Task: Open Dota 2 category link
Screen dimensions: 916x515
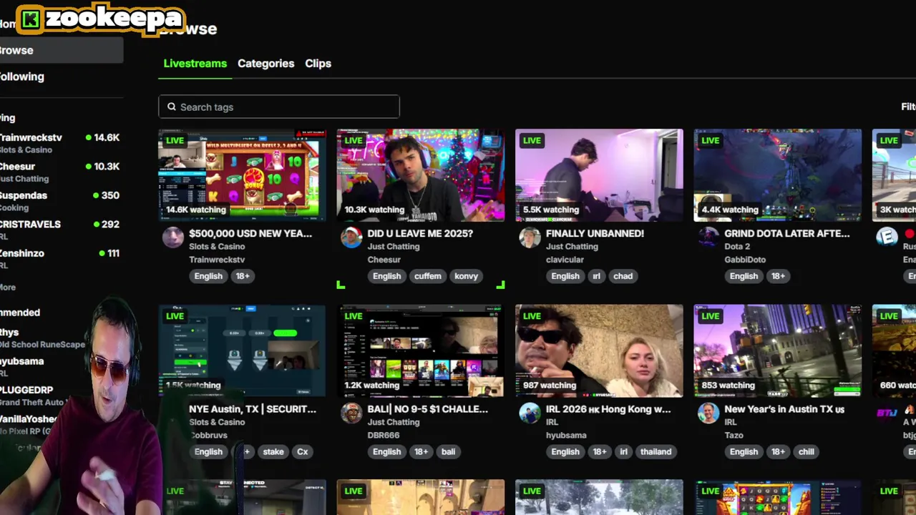Action: pos(737,247)
